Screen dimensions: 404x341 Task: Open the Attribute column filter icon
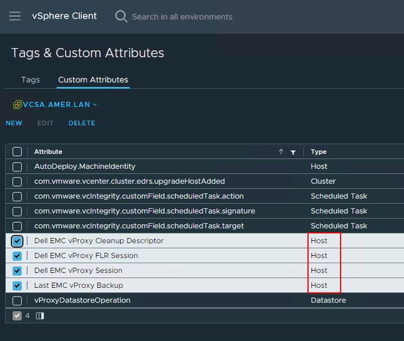click(x=293, y=152)
